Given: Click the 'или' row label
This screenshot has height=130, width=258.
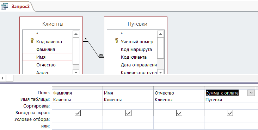Looking at the screenshot, I should coord(45,126).
